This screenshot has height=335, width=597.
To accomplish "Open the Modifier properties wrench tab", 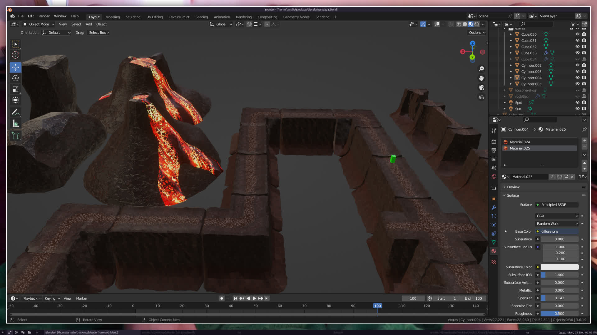I will [x=494, y=208].
